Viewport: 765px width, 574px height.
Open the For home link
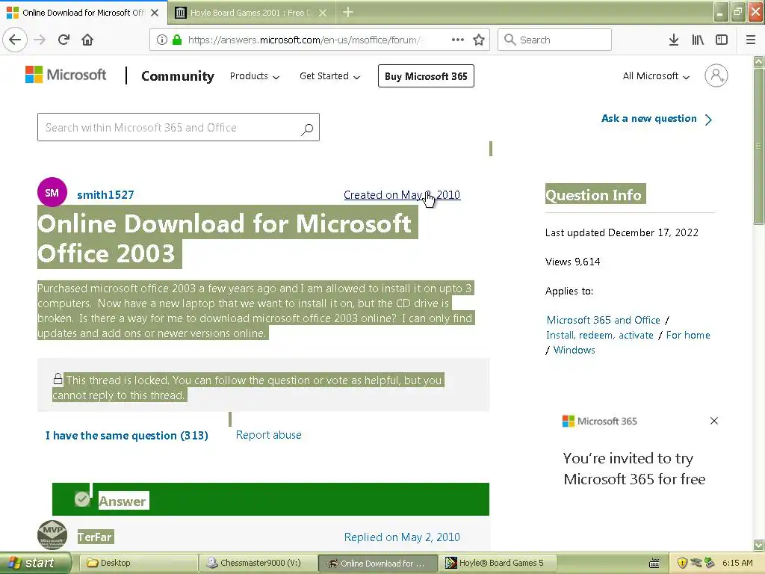tap(688, 336)
